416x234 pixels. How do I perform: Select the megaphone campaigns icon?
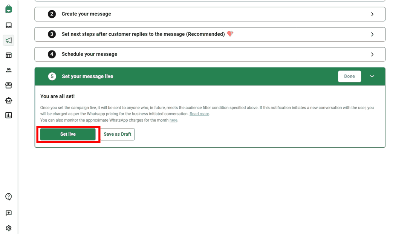click(9, 40)
